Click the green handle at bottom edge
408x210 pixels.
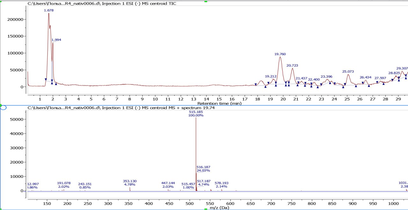click(x=206, y=209)
